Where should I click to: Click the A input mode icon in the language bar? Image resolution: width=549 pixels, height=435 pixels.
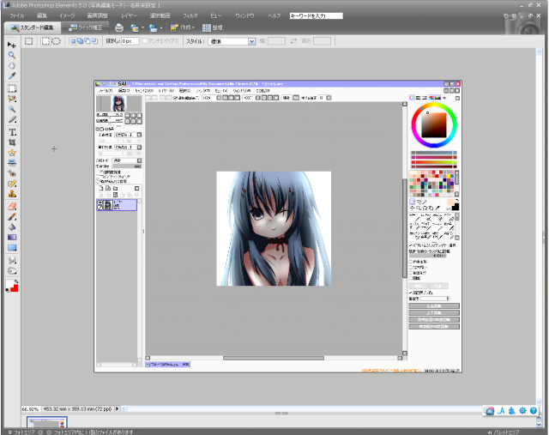click(x=501, y=410)
